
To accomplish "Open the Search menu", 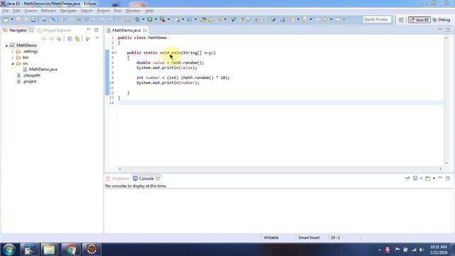I will pos(87,11).
